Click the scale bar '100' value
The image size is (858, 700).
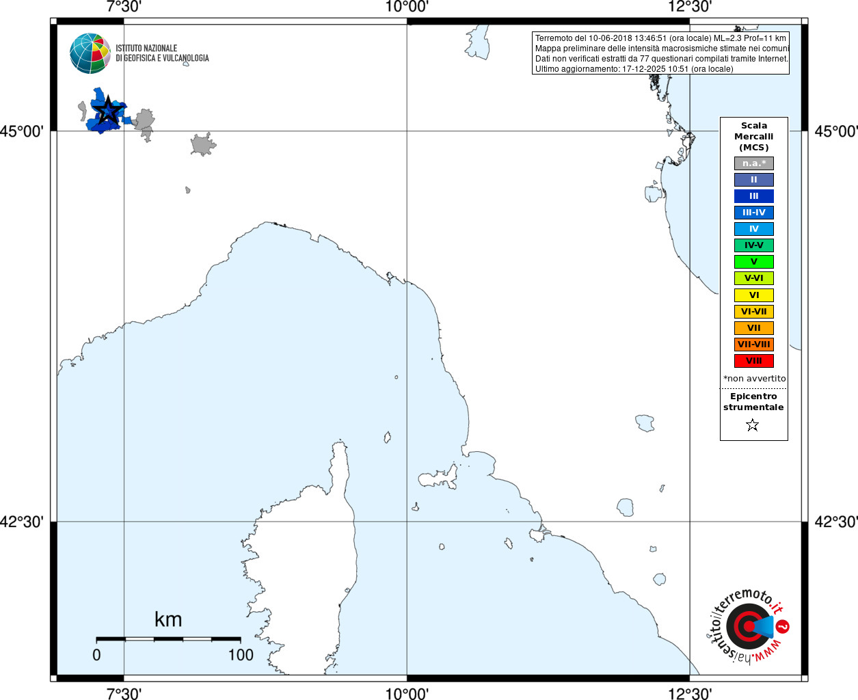coord(241,655)
